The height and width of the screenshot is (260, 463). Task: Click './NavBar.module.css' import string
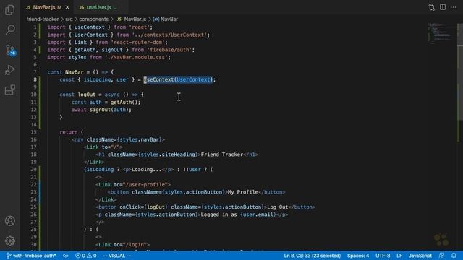point(136,57)
